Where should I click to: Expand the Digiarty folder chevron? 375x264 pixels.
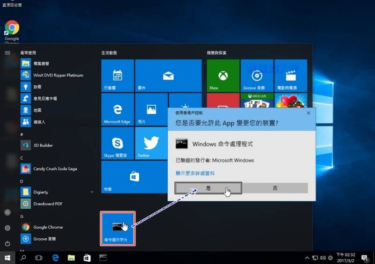pos(92,192)
